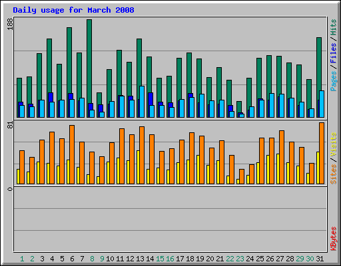Select day label '9' on the axis

coord(102,259)
